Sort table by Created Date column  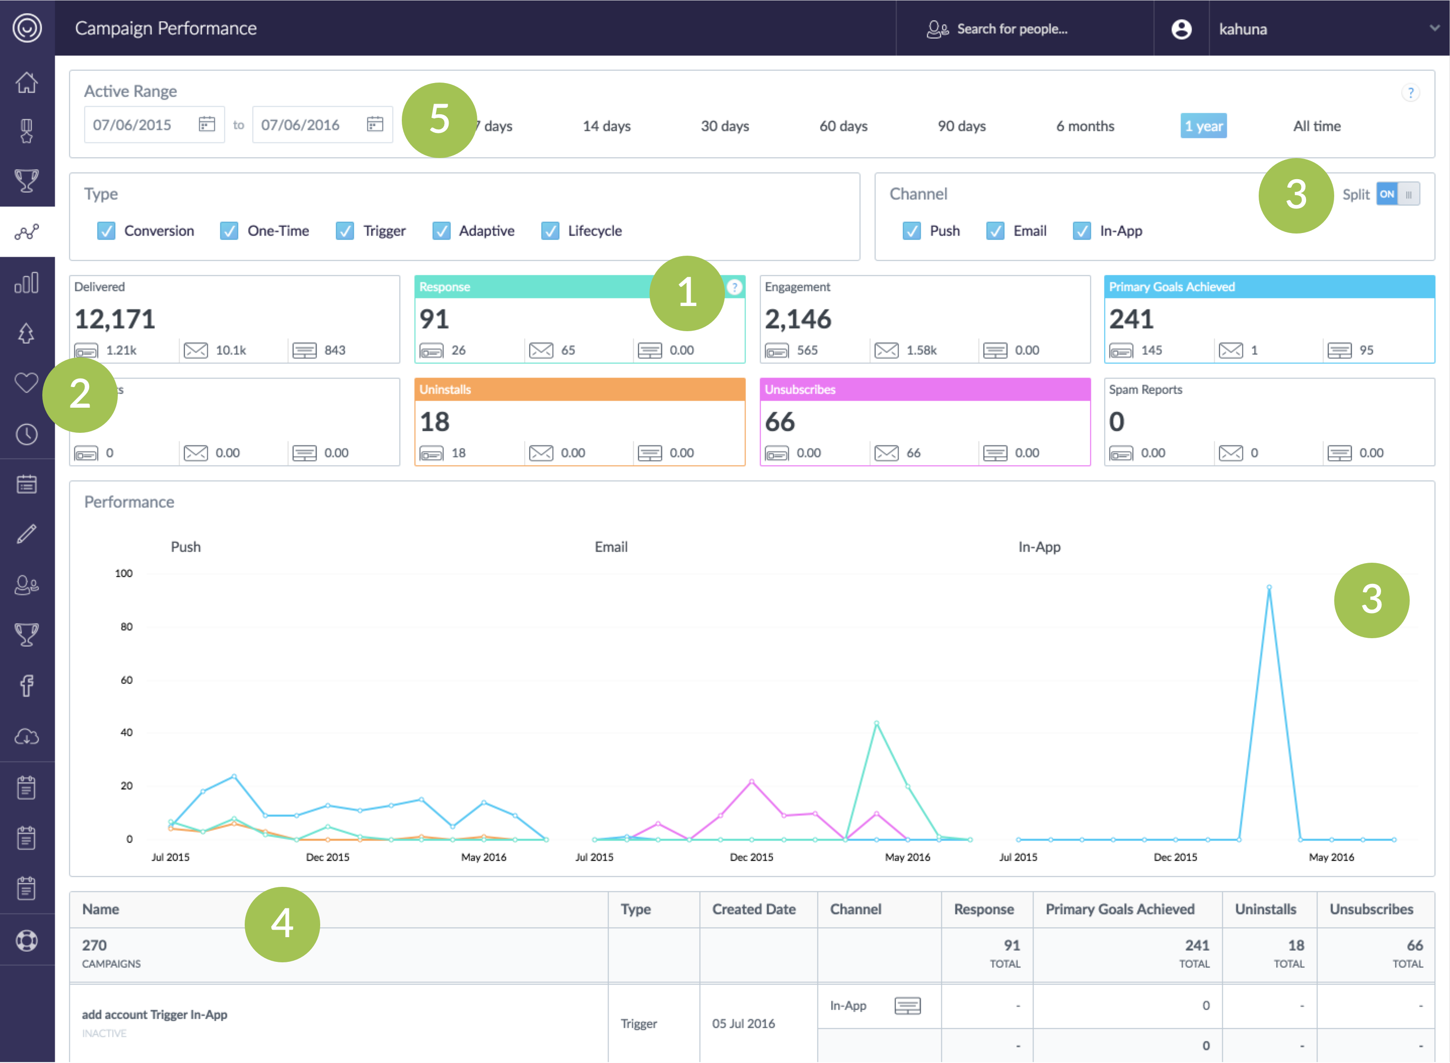point(754,908)
